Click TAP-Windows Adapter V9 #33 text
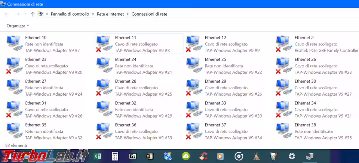This screenshot has height=163, width=359. click(x=144, y=138)
